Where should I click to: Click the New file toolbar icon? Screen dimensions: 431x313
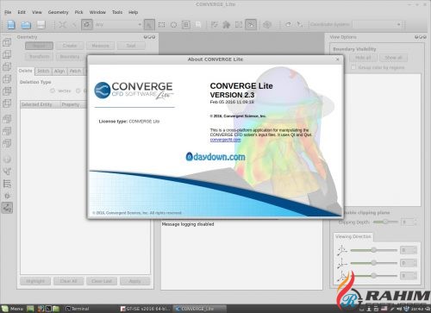pos(11,25)
